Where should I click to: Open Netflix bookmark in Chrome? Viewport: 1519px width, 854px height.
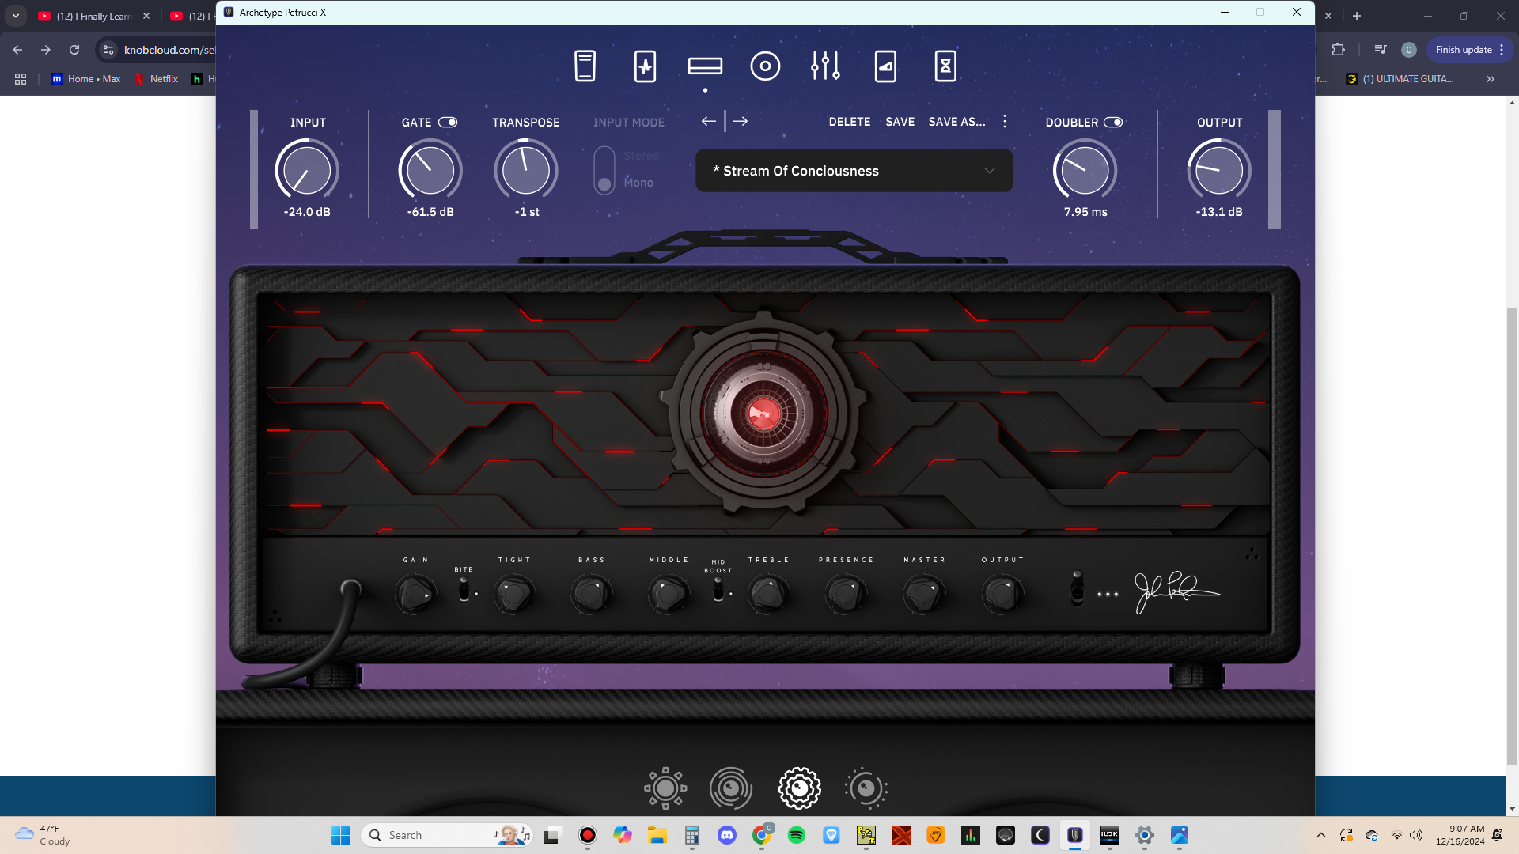(157, 79)
